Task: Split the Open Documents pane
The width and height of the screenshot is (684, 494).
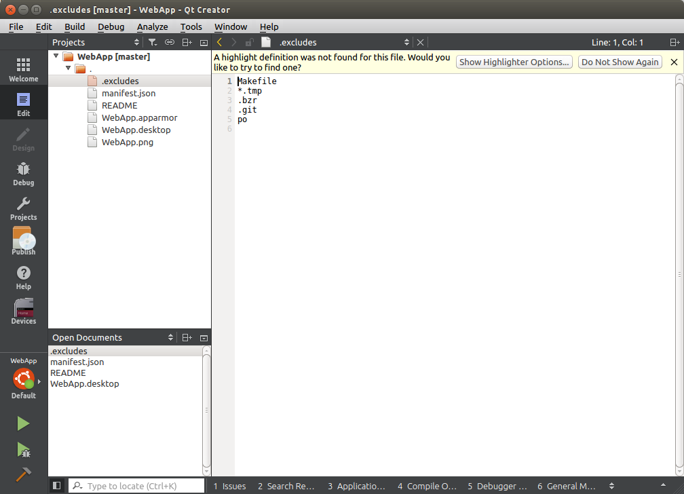Action: click(187, 338)
